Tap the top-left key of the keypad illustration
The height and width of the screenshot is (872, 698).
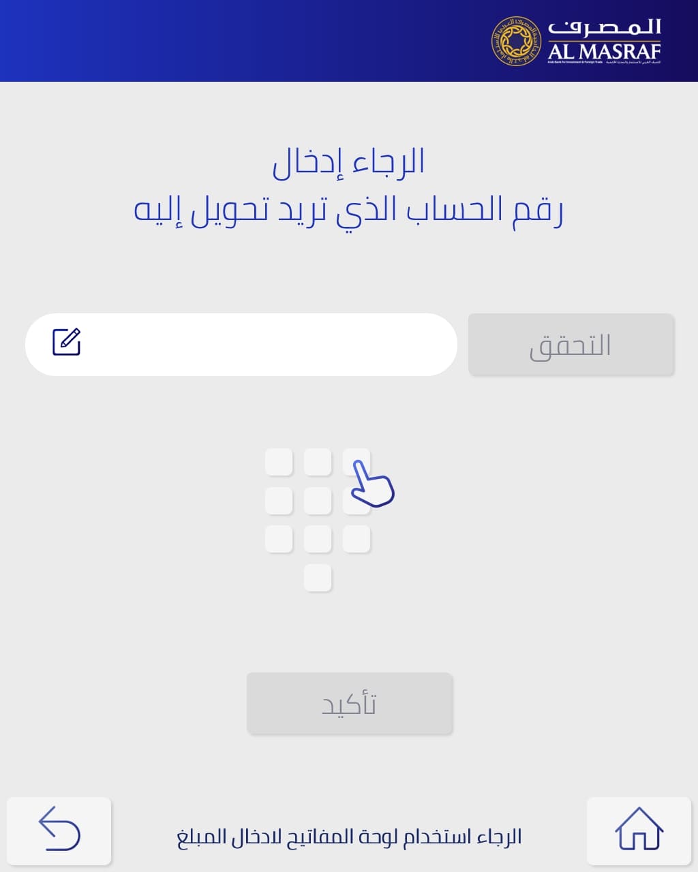point(279,462)
